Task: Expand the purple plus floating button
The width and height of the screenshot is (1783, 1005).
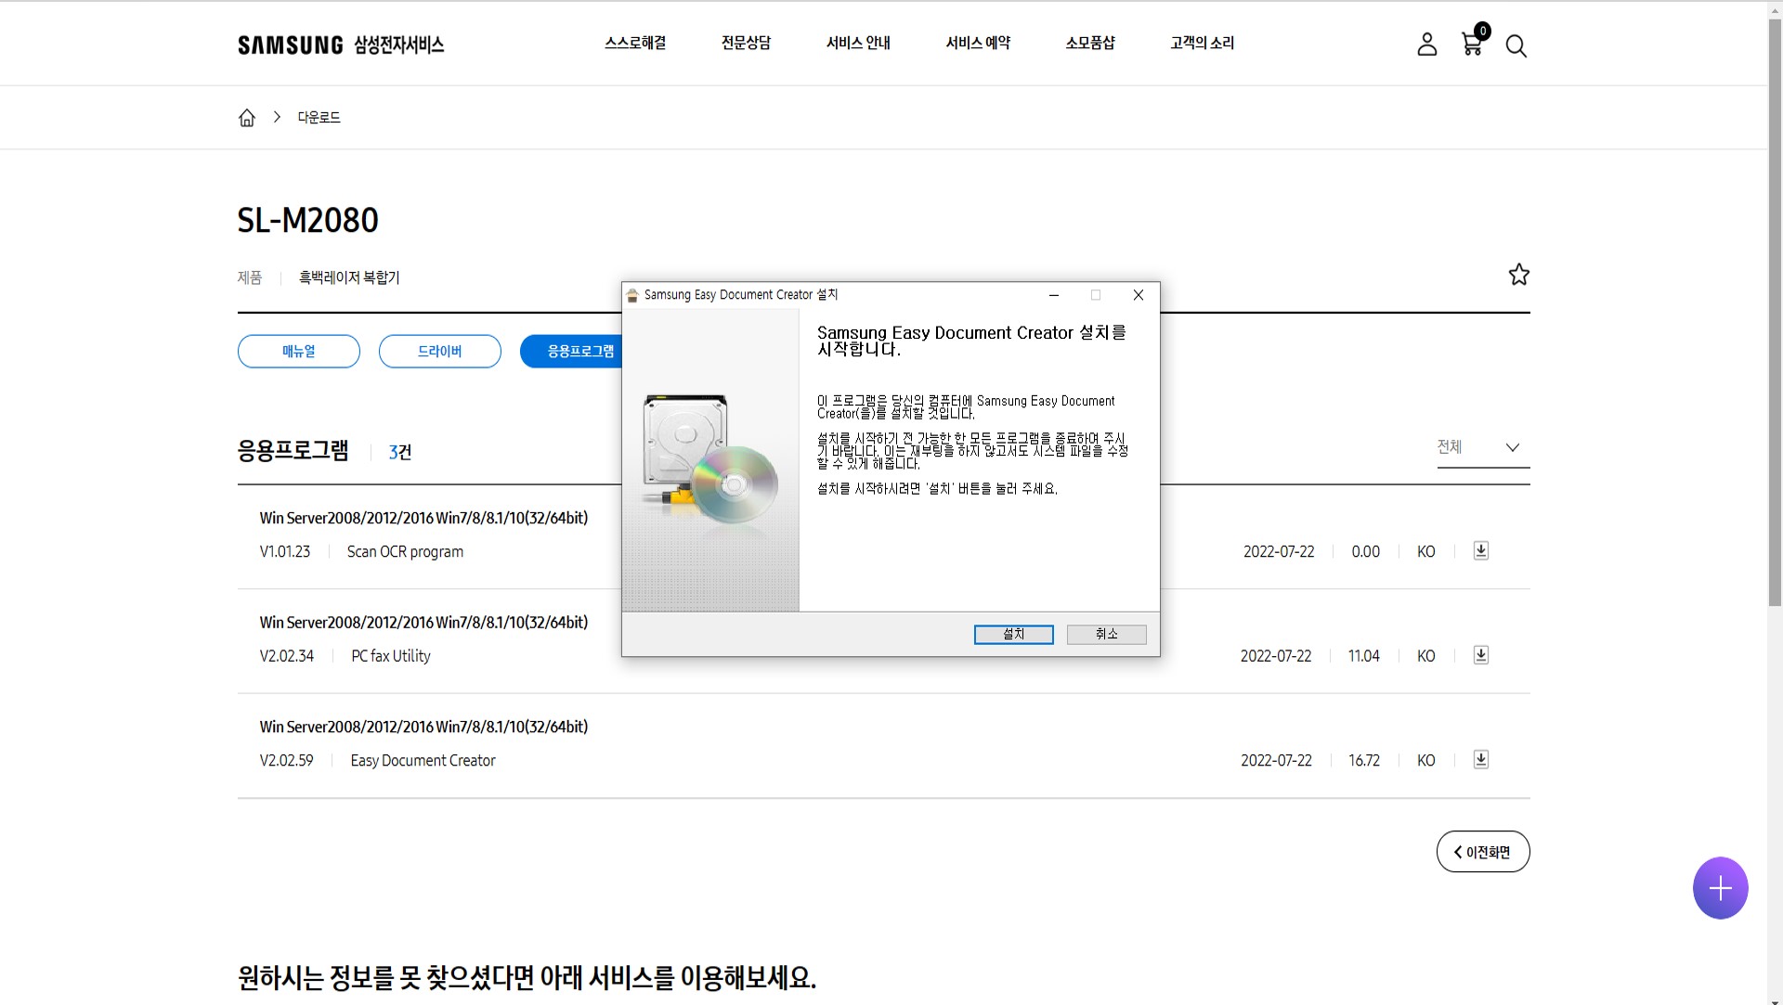Action: pos(1720,887)
